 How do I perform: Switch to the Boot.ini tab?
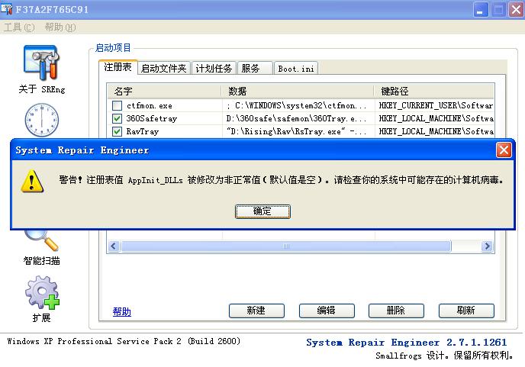(x=296, y=69)
